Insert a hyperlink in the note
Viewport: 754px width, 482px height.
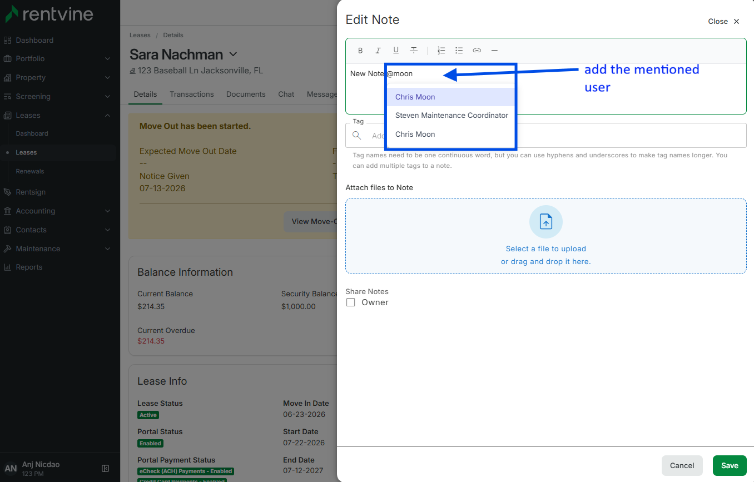477,51
